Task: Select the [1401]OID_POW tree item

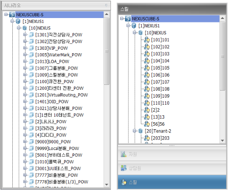Action: click(x=52, y=102)
